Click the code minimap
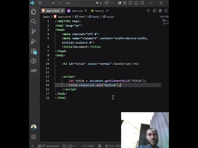The width and height of the screenshot is (198, 148). (x=166, y=22)
